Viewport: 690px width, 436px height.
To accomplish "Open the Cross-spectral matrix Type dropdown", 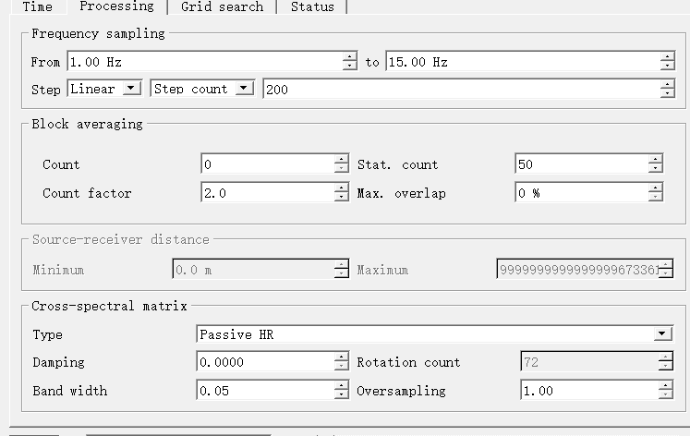I will pos(436,334).
